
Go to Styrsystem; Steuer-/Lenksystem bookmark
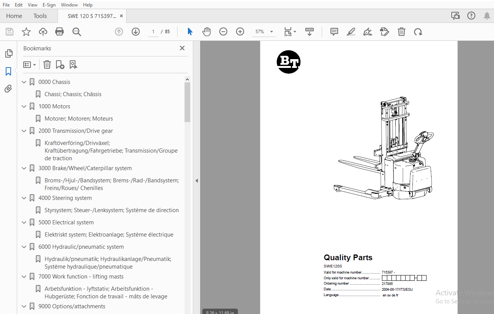pos(112,210)
